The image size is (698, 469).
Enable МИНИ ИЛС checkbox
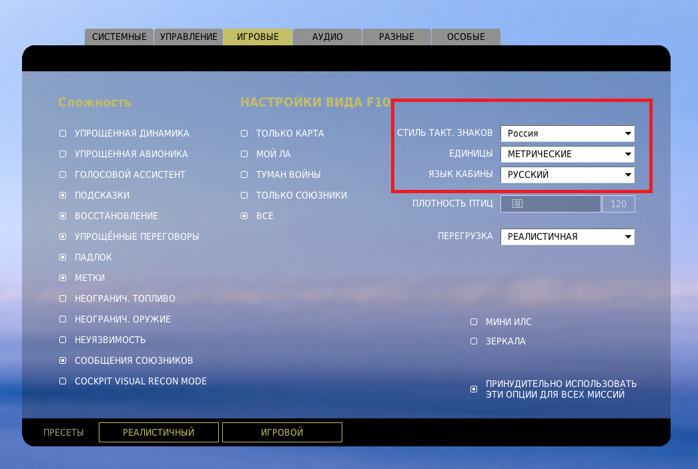(x=474, y=322)
